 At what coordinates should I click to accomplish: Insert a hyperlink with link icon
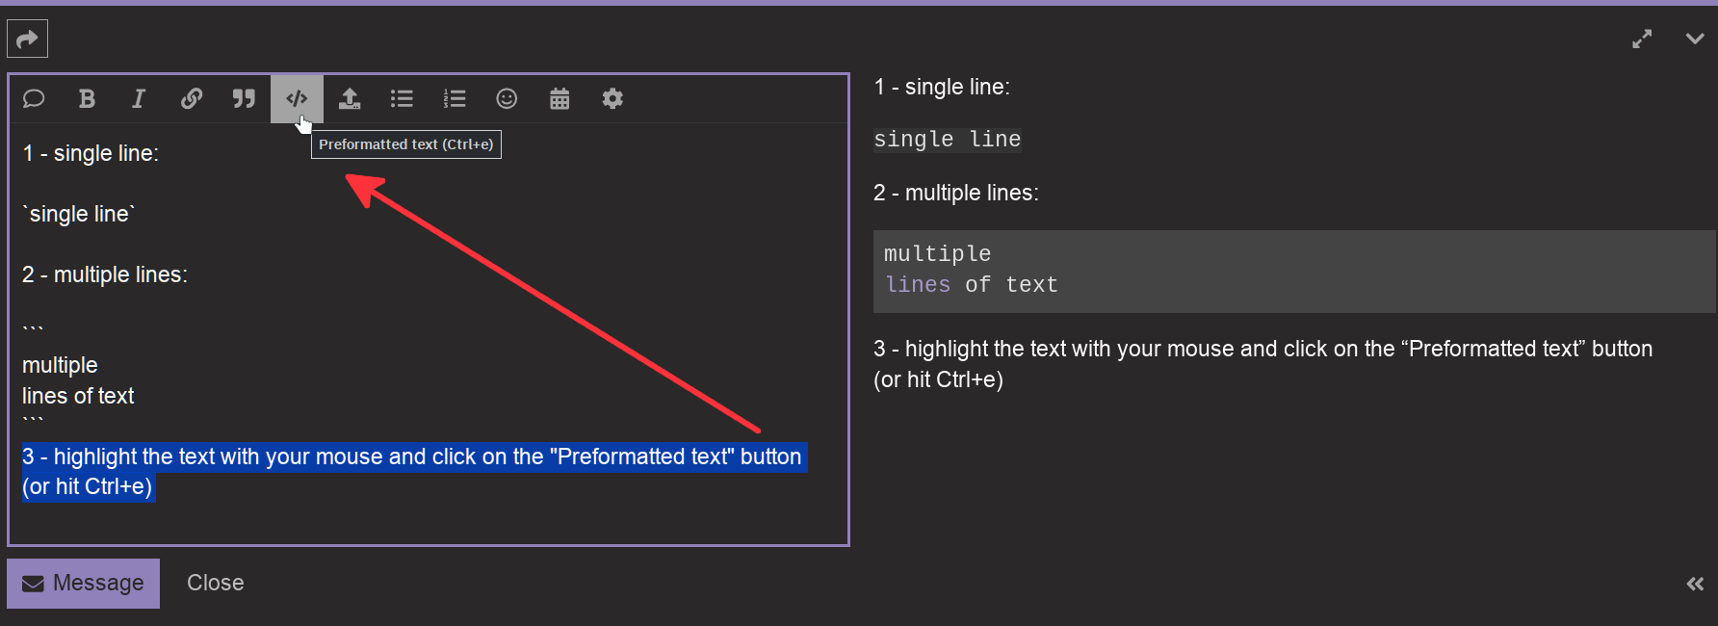192,98
